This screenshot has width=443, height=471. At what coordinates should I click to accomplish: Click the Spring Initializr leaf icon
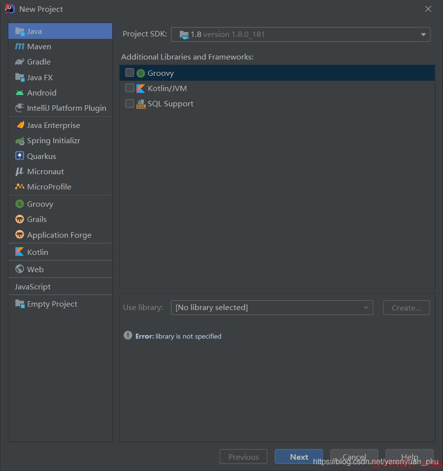click(x=20, y=141)
